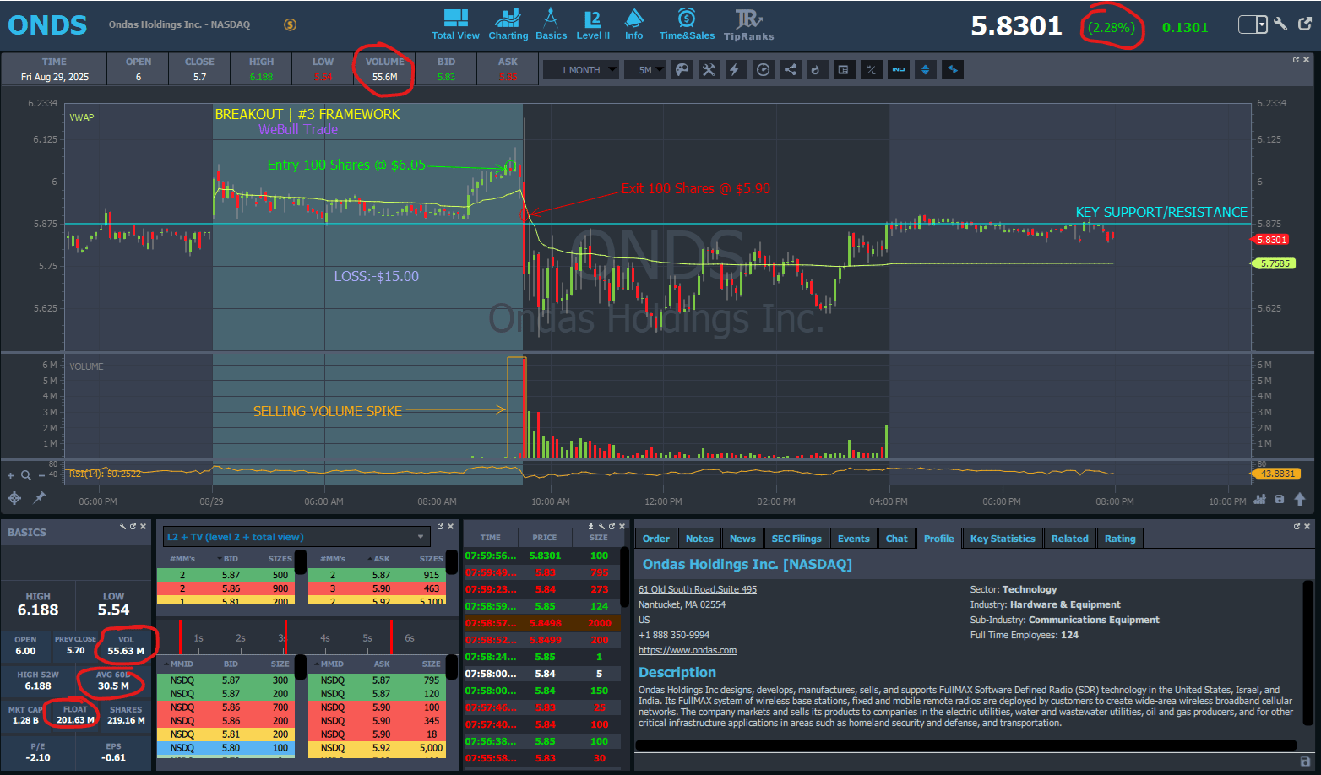Click the 2s mark on the seconds slider
Viewport: 1321px width, 775px height.
point(241,638)
